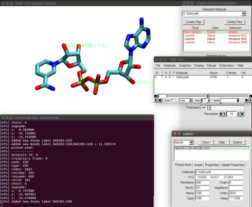The width and height of the screenshot is (252, 207).
Task: Enable the zoom checkbox in VMD Main
Action: (x=172, y=100)
